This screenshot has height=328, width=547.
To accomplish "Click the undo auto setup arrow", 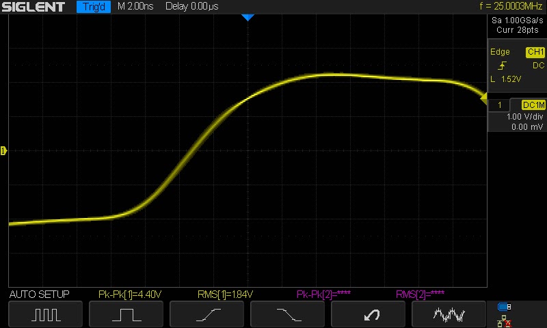I will click(x=368, y=314).
